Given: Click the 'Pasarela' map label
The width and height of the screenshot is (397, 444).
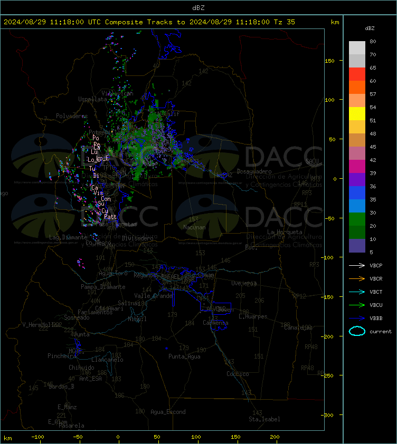Looking at the screenshot, I should pos(71,426).
